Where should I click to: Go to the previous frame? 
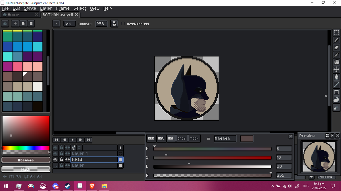pos(65,140)
